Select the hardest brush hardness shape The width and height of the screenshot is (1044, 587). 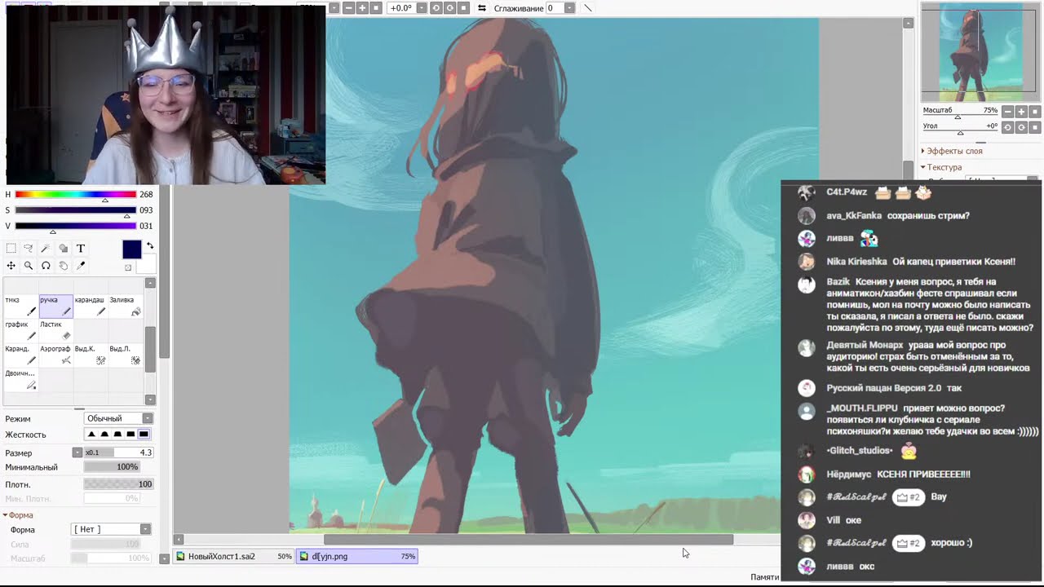pyautogui.click(x=144, y=435)
